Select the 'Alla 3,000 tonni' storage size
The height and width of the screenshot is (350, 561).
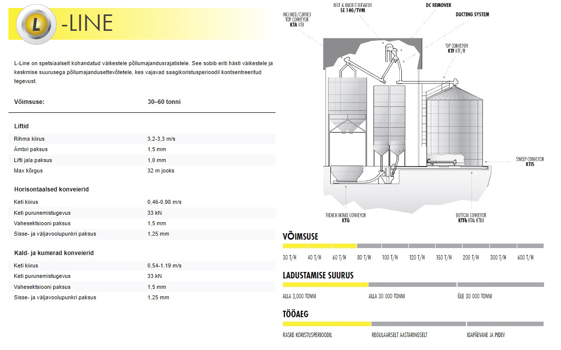click(299, 296)
